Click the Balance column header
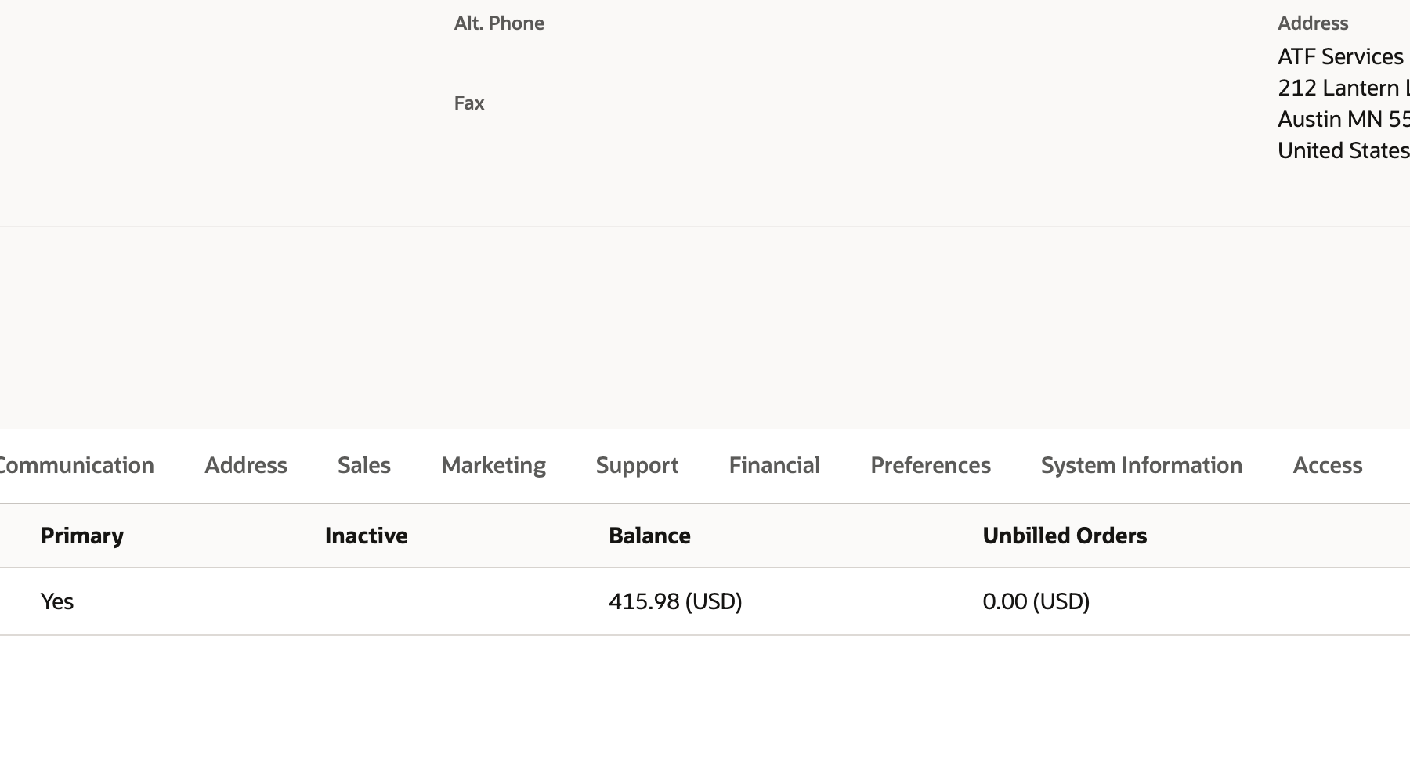Viewport: 1410px width, 783px height. click(x=650, y=536)
